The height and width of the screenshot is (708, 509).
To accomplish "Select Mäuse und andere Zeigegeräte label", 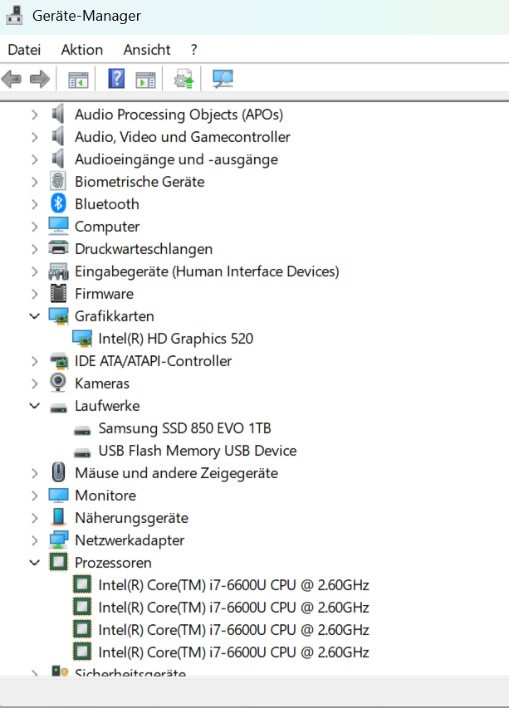I will [176, 473].
